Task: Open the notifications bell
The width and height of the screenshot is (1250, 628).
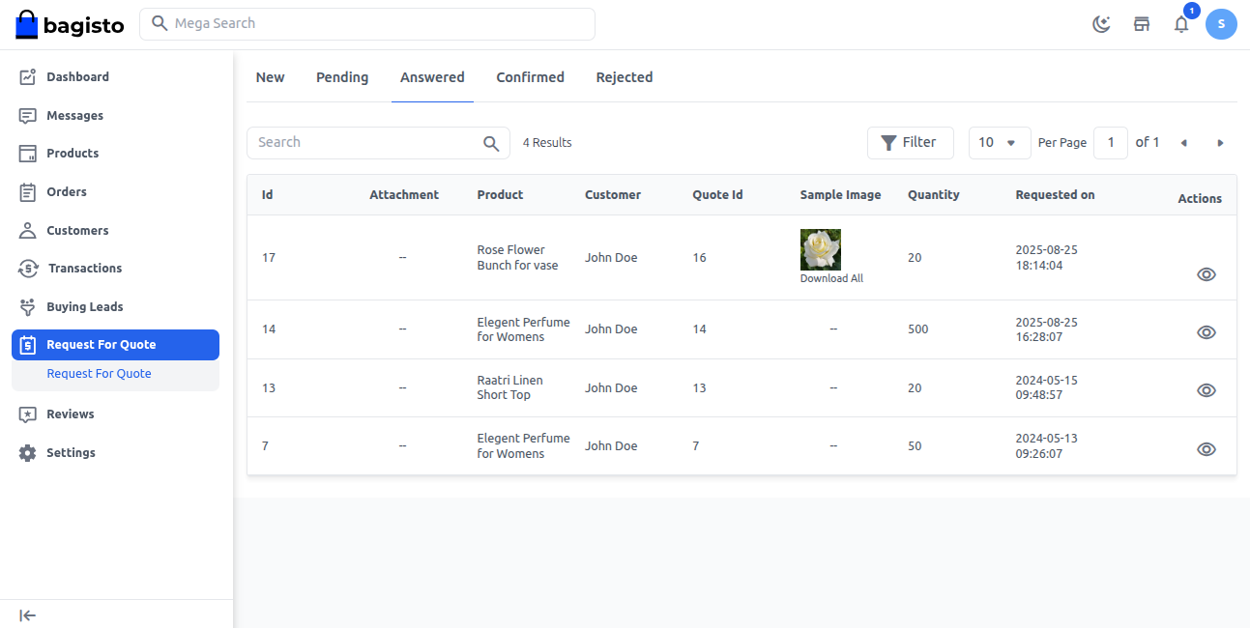Action: click(x=1181, y=24)
